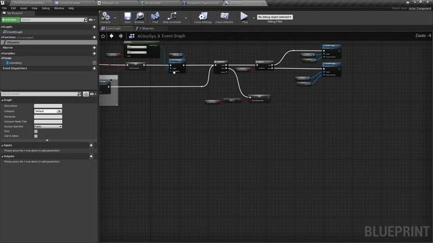The width and height of the screenshot is (433, 243).
Task: Show advanced graph properties arrow
Action: coord(47,140)
